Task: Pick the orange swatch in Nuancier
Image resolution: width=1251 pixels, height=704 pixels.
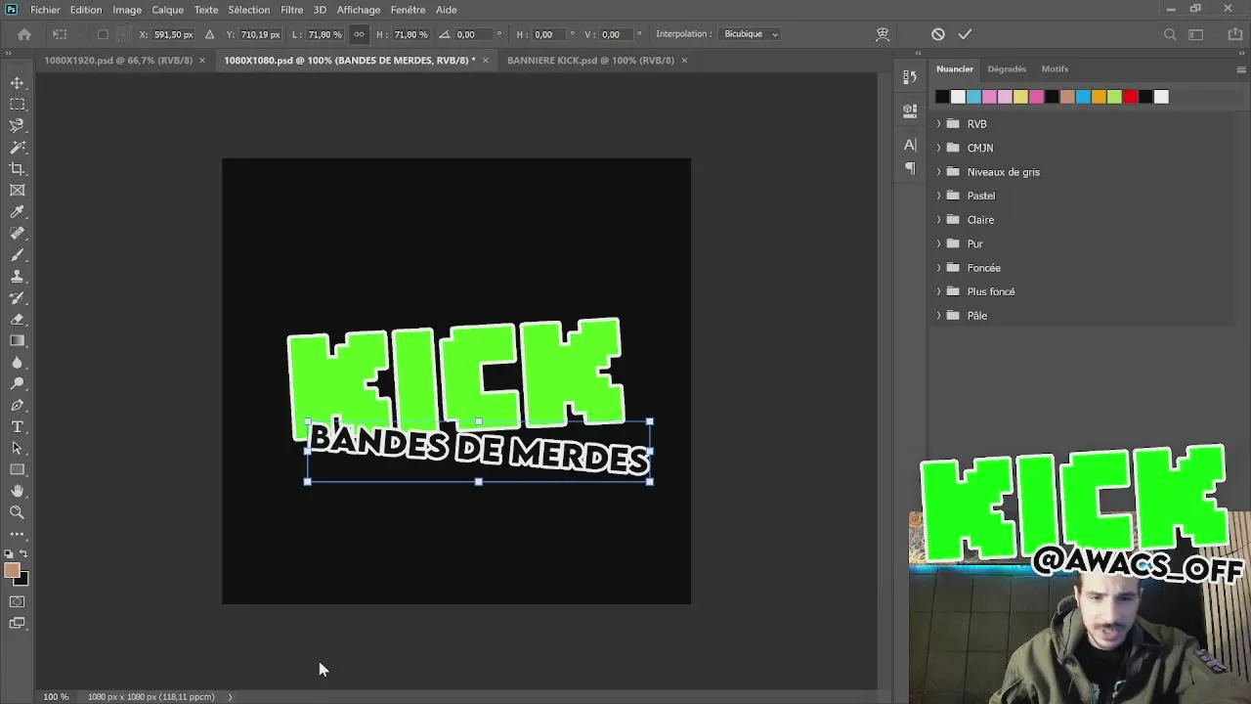Action: point(1099,97)
